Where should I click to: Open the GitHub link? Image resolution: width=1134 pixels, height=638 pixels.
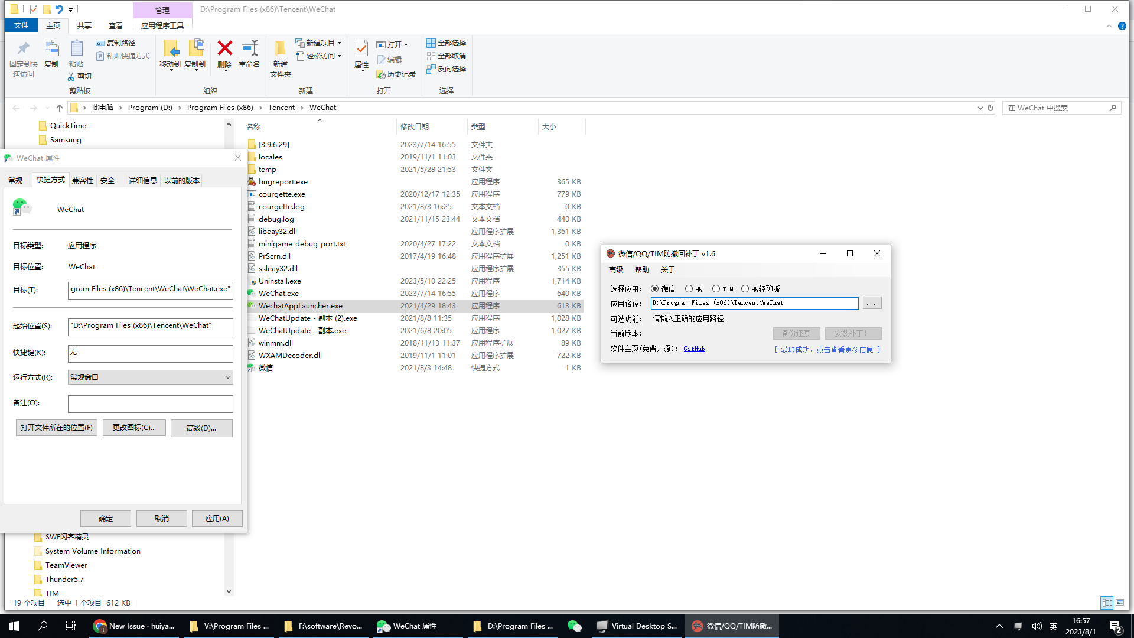tap(694, 349)
